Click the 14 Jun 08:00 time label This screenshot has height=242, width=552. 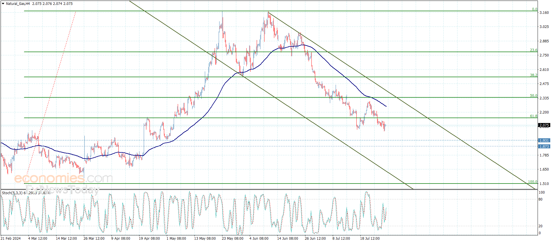(288, 239)
